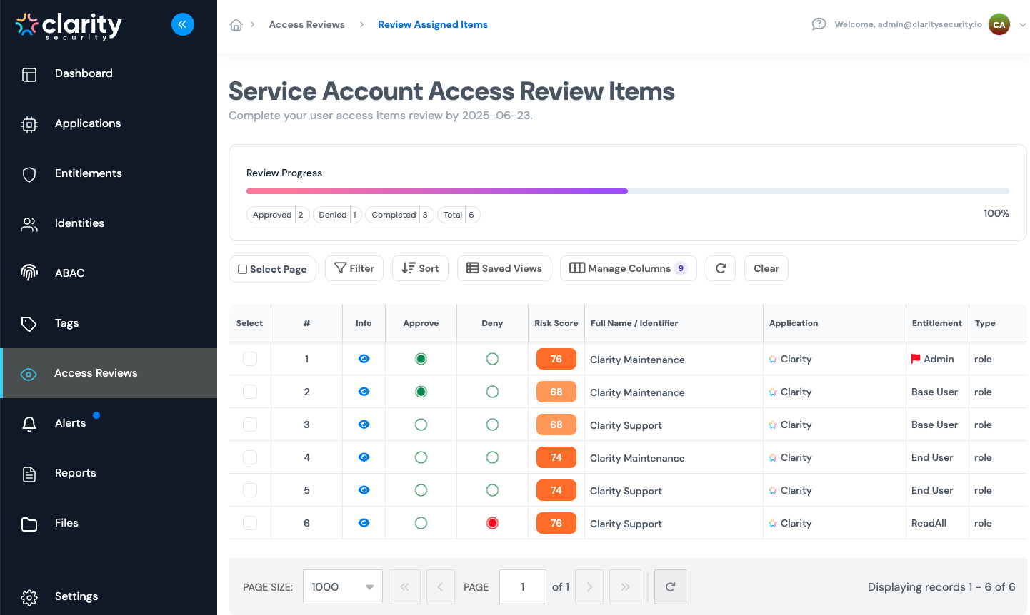
Task: Click the refresh icon next to Manage Columns
Action: coord(721,268)
